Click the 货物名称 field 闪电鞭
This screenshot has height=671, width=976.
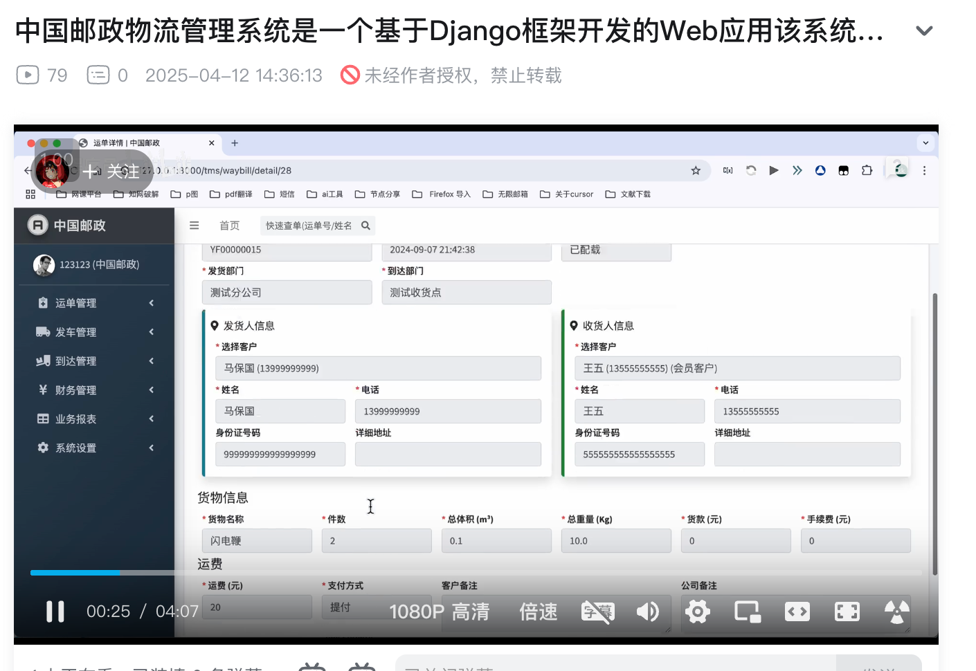[x=257, y=541]
